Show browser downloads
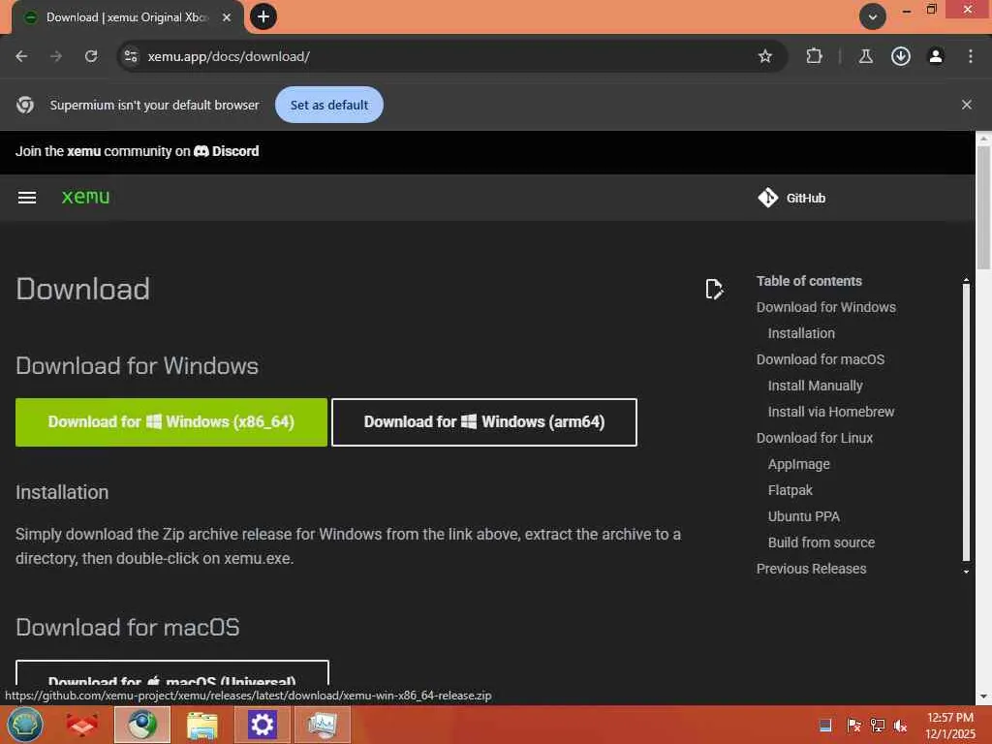Screen dimensions: 992x744 900,56
